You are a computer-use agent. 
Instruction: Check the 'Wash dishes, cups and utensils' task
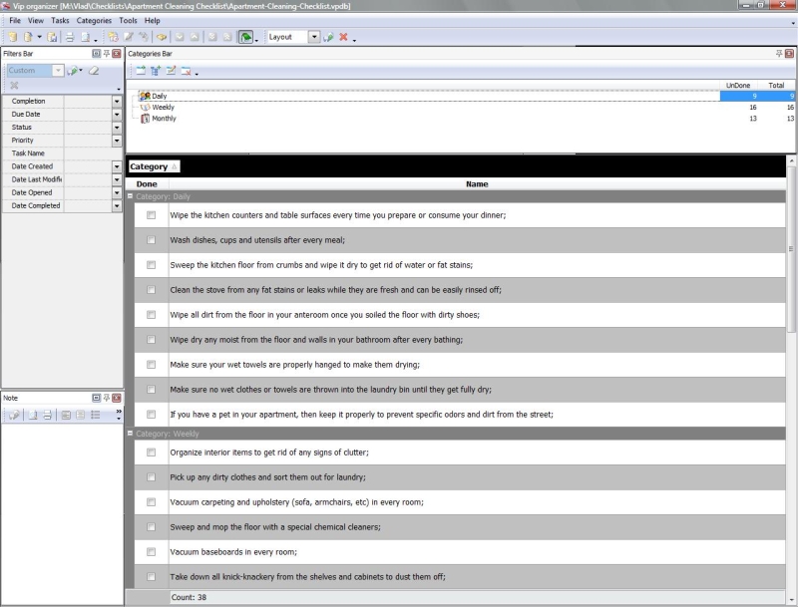tap(151, 240)
